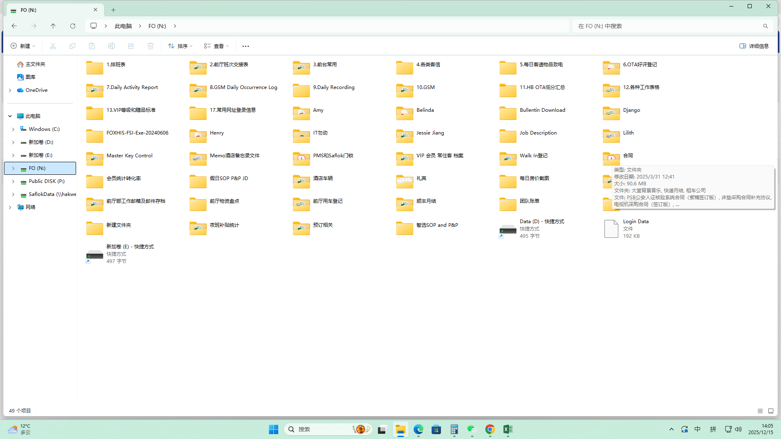This screenshot has width=781, height=439.
Task: Collapse the 此电脑 tree node
Action: click(10, 116)
